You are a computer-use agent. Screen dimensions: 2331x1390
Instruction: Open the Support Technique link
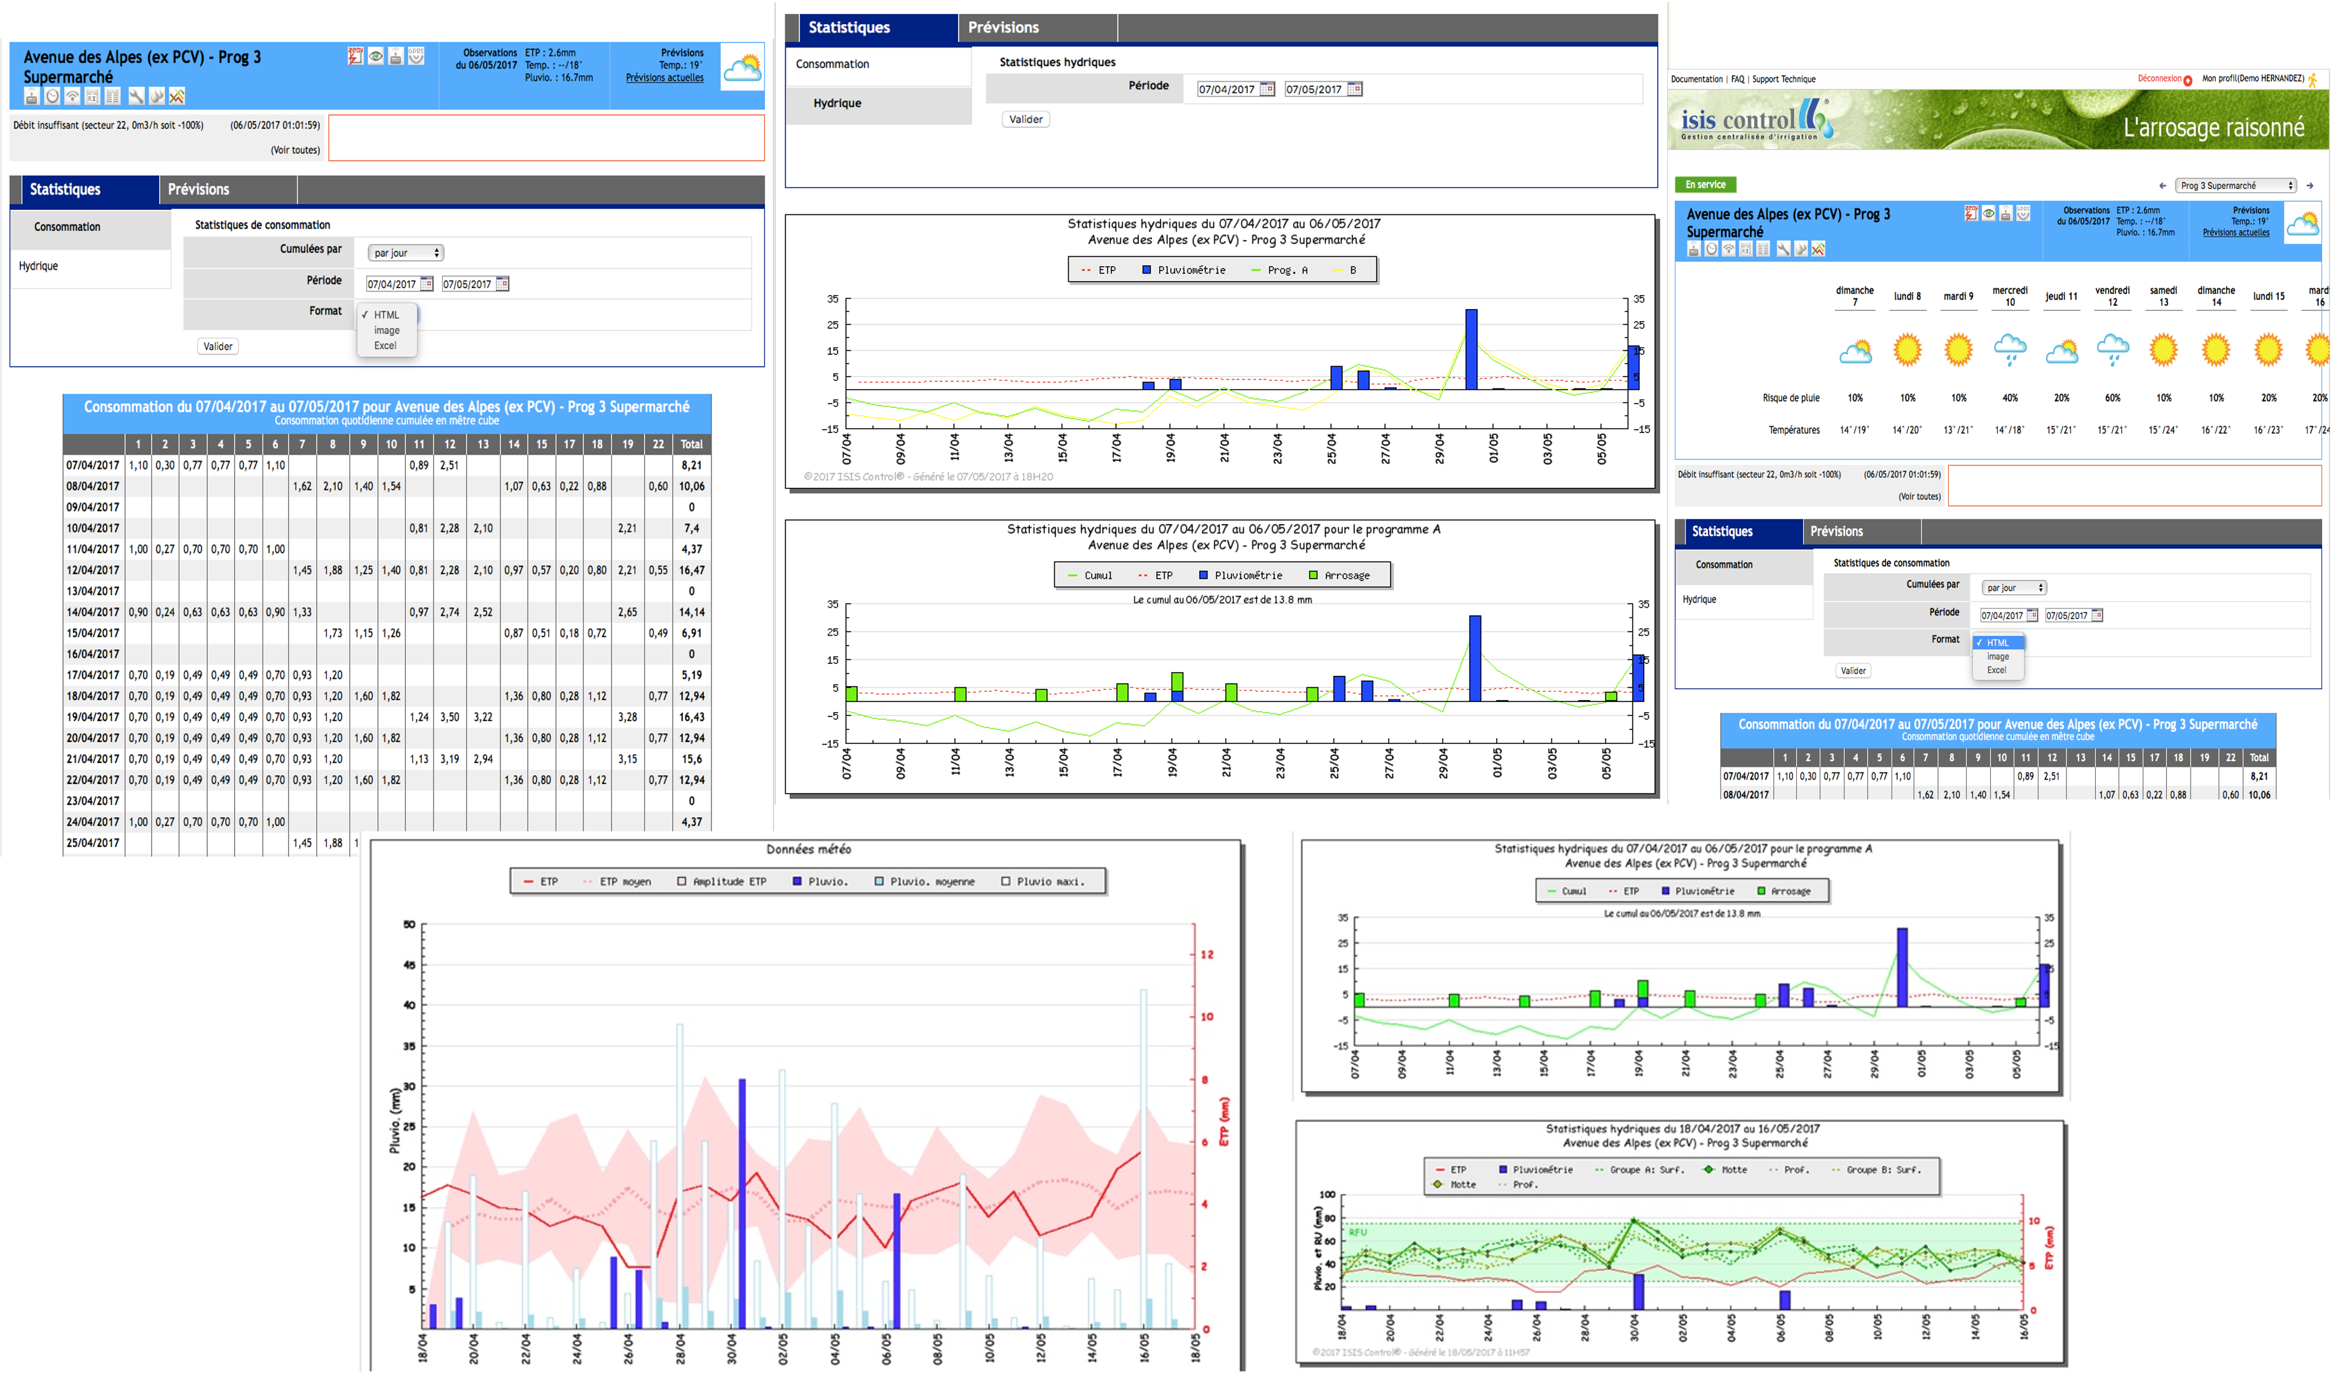tap(1784, 79)
